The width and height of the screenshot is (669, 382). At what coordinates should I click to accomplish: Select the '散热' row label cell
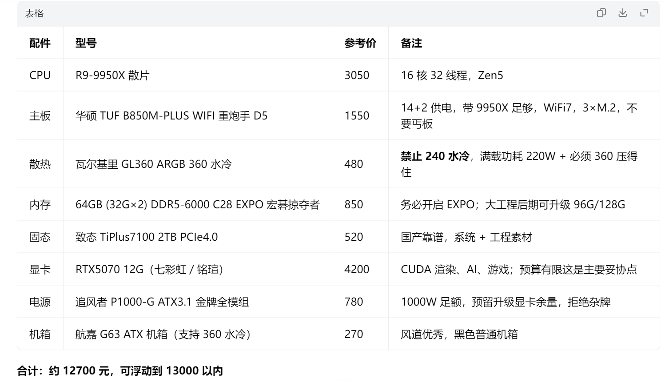tap(40, 164)
